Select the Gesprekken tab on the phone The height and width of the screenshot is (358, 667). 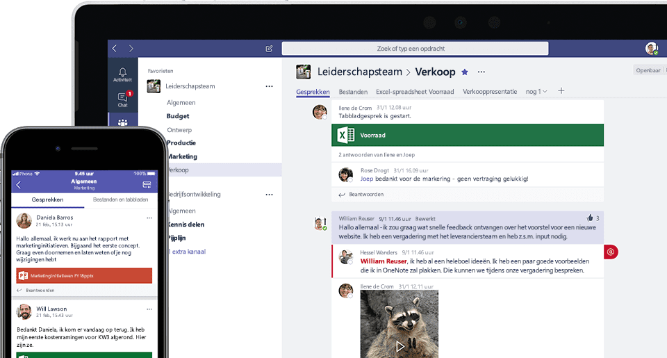point(48,200)
